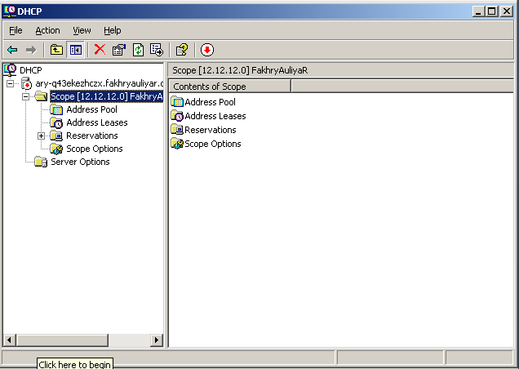Click server icon next to ary-q43ekezhczx
519x369 pixels.
(26, 83)
